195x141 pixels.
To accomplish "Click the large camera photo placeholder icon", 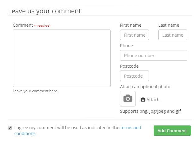I will pyautogui.click(x=128, y=99).
